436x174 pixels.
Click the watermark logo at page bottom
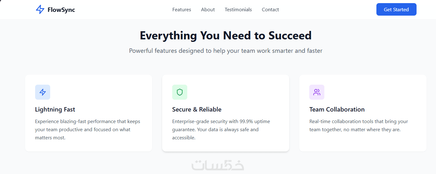pos(218,165)
